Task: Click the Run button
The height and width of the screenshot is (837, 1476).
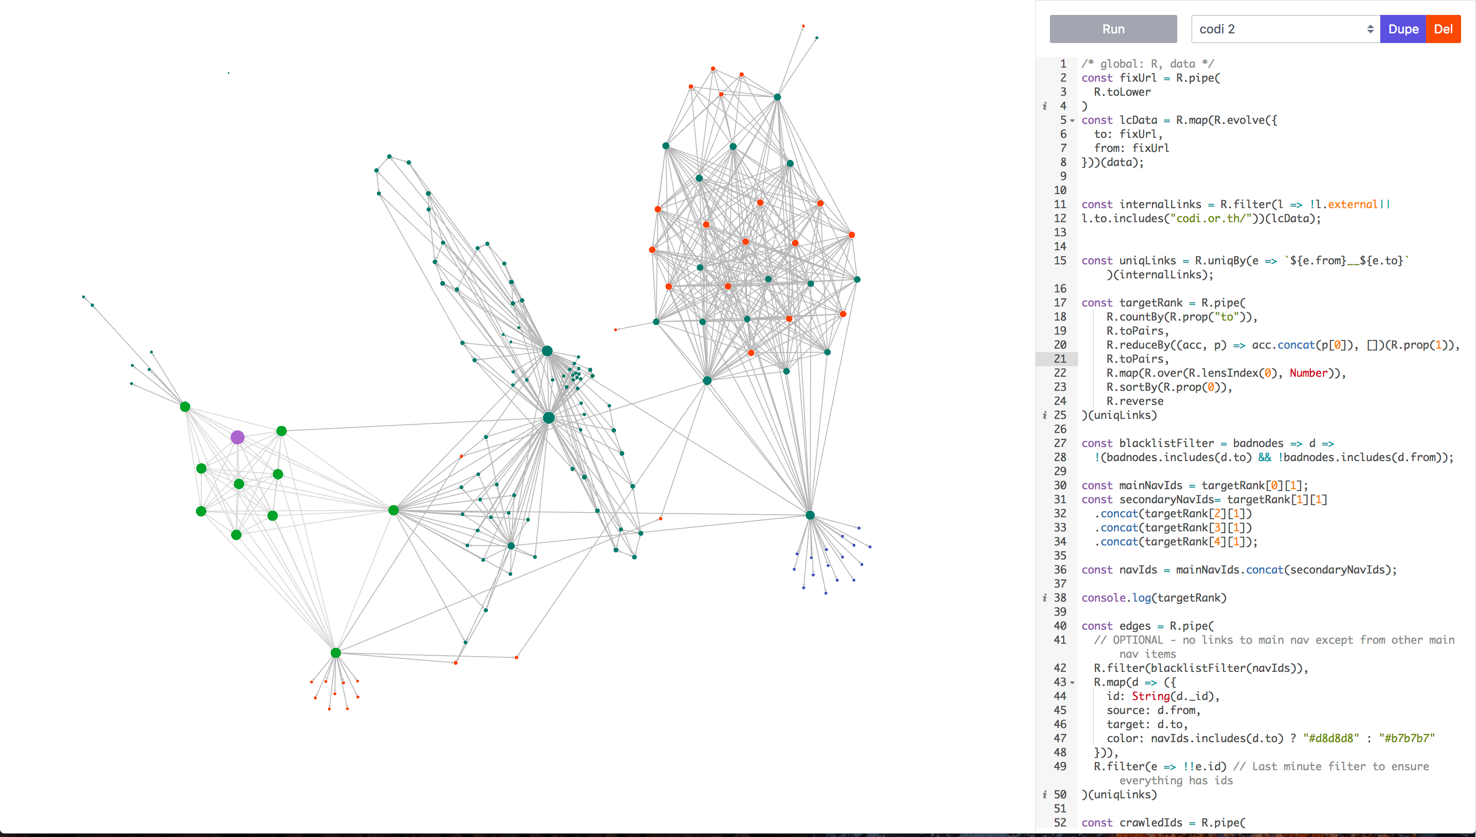Action: 1113,29
